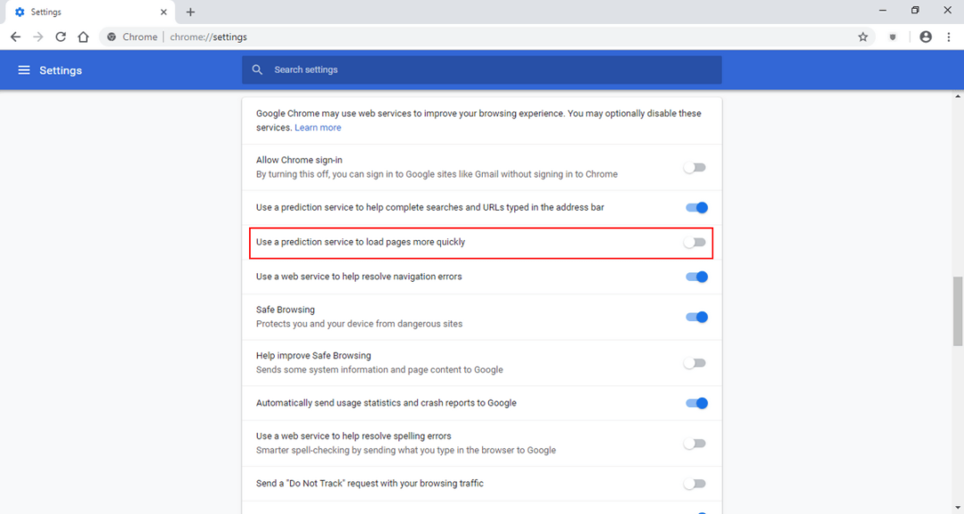Click the bookmark star in the address bar
Screen dimensions: 964x514
pyautogui.click(x=862, y=37)
